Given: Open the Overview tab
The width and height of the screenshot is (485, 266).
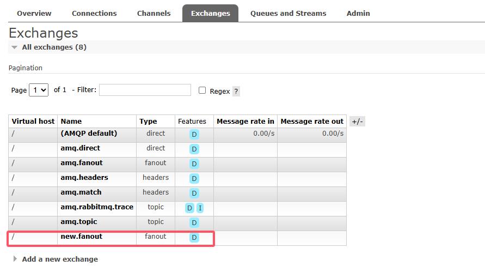Looking at the screenshot, I should [34, 13].
